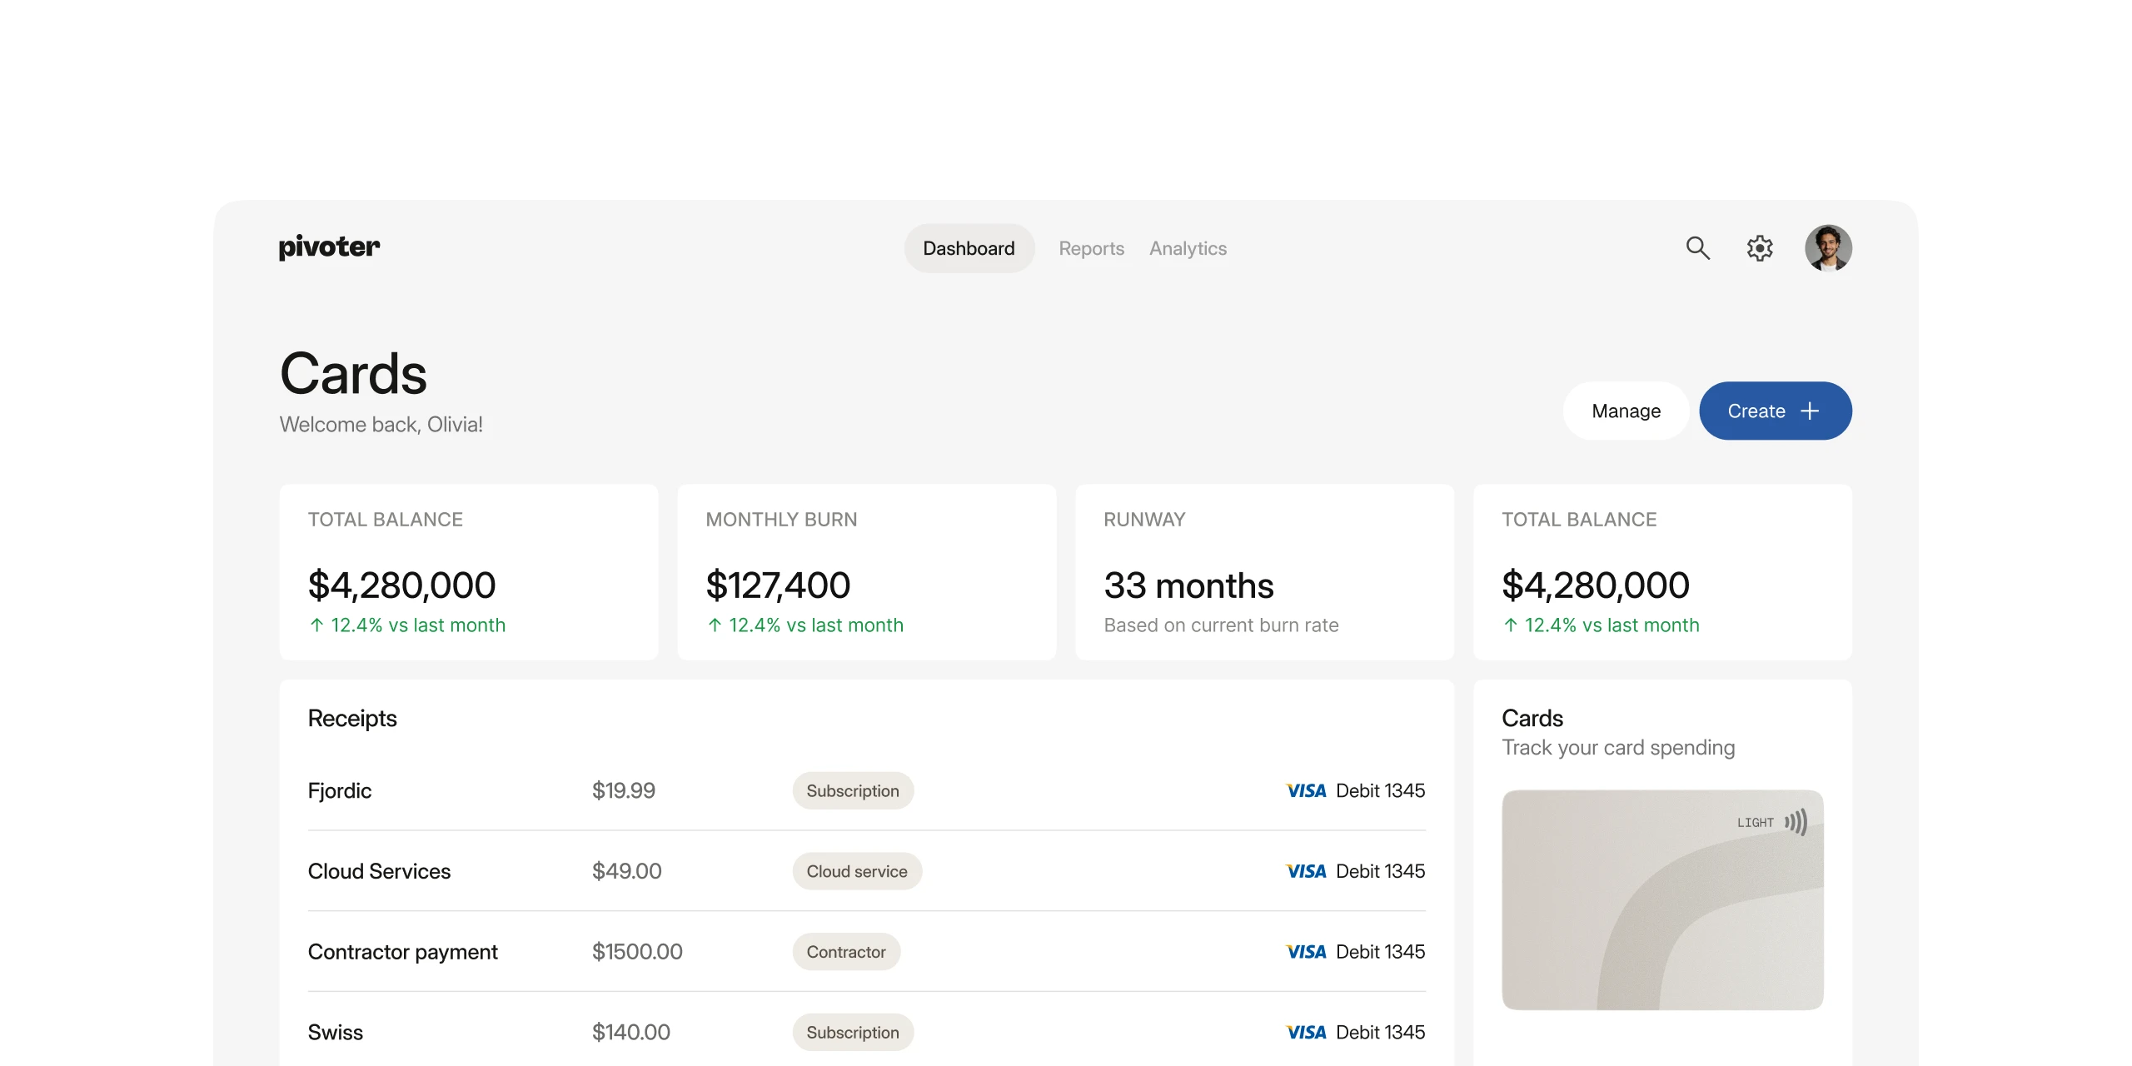This screenshot has height=1066, width=2132.
Task: Click Debit 1345 in the Swiss row
Action: (x=1381, y=1033)
